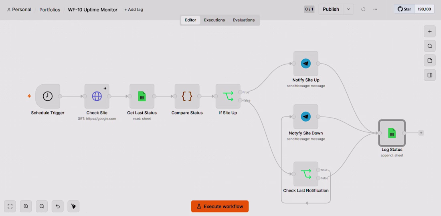Click Add tag
This screenshot has height=216, width=441.
134,10
